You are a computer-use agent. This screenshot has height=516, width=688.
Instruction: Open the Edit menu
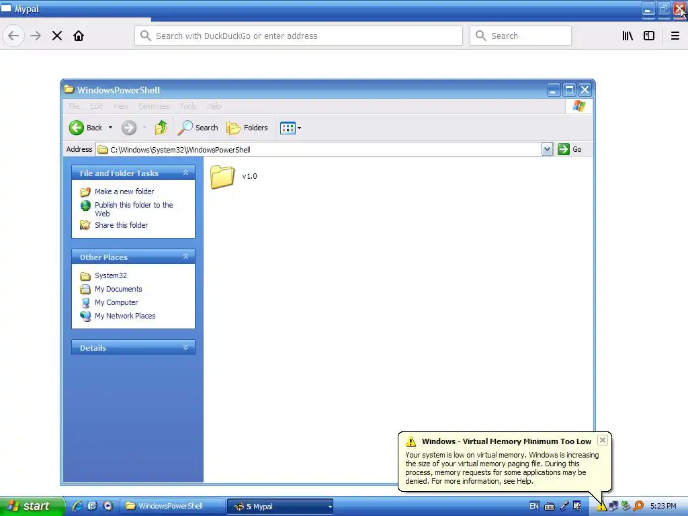(x=96, y=106)
